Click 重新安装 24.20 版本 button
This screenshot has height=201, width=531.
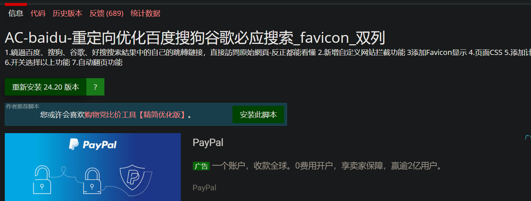(x=45, y=87)
